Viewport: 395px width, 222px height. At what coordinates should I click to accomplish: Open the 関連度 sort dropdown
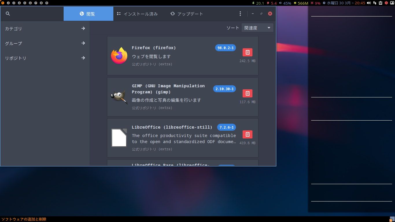257,28
